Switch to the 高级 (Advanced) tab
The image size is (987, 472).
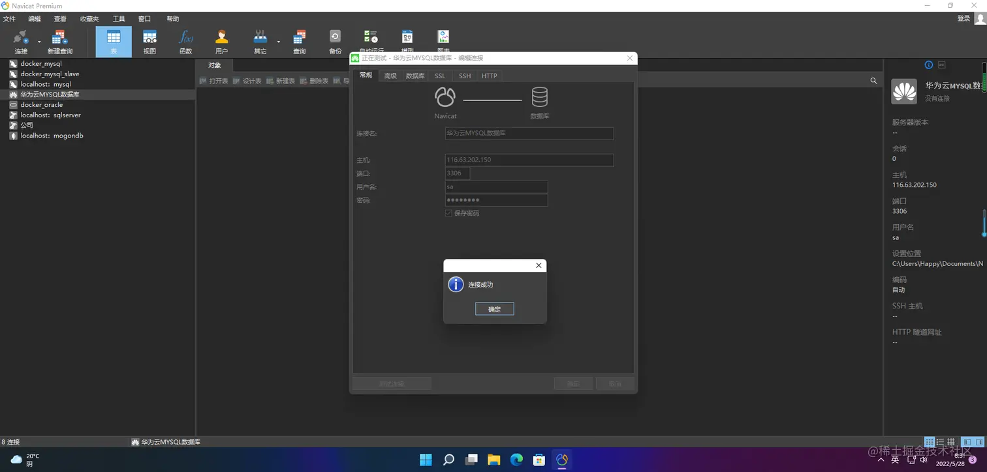(390, 76)
